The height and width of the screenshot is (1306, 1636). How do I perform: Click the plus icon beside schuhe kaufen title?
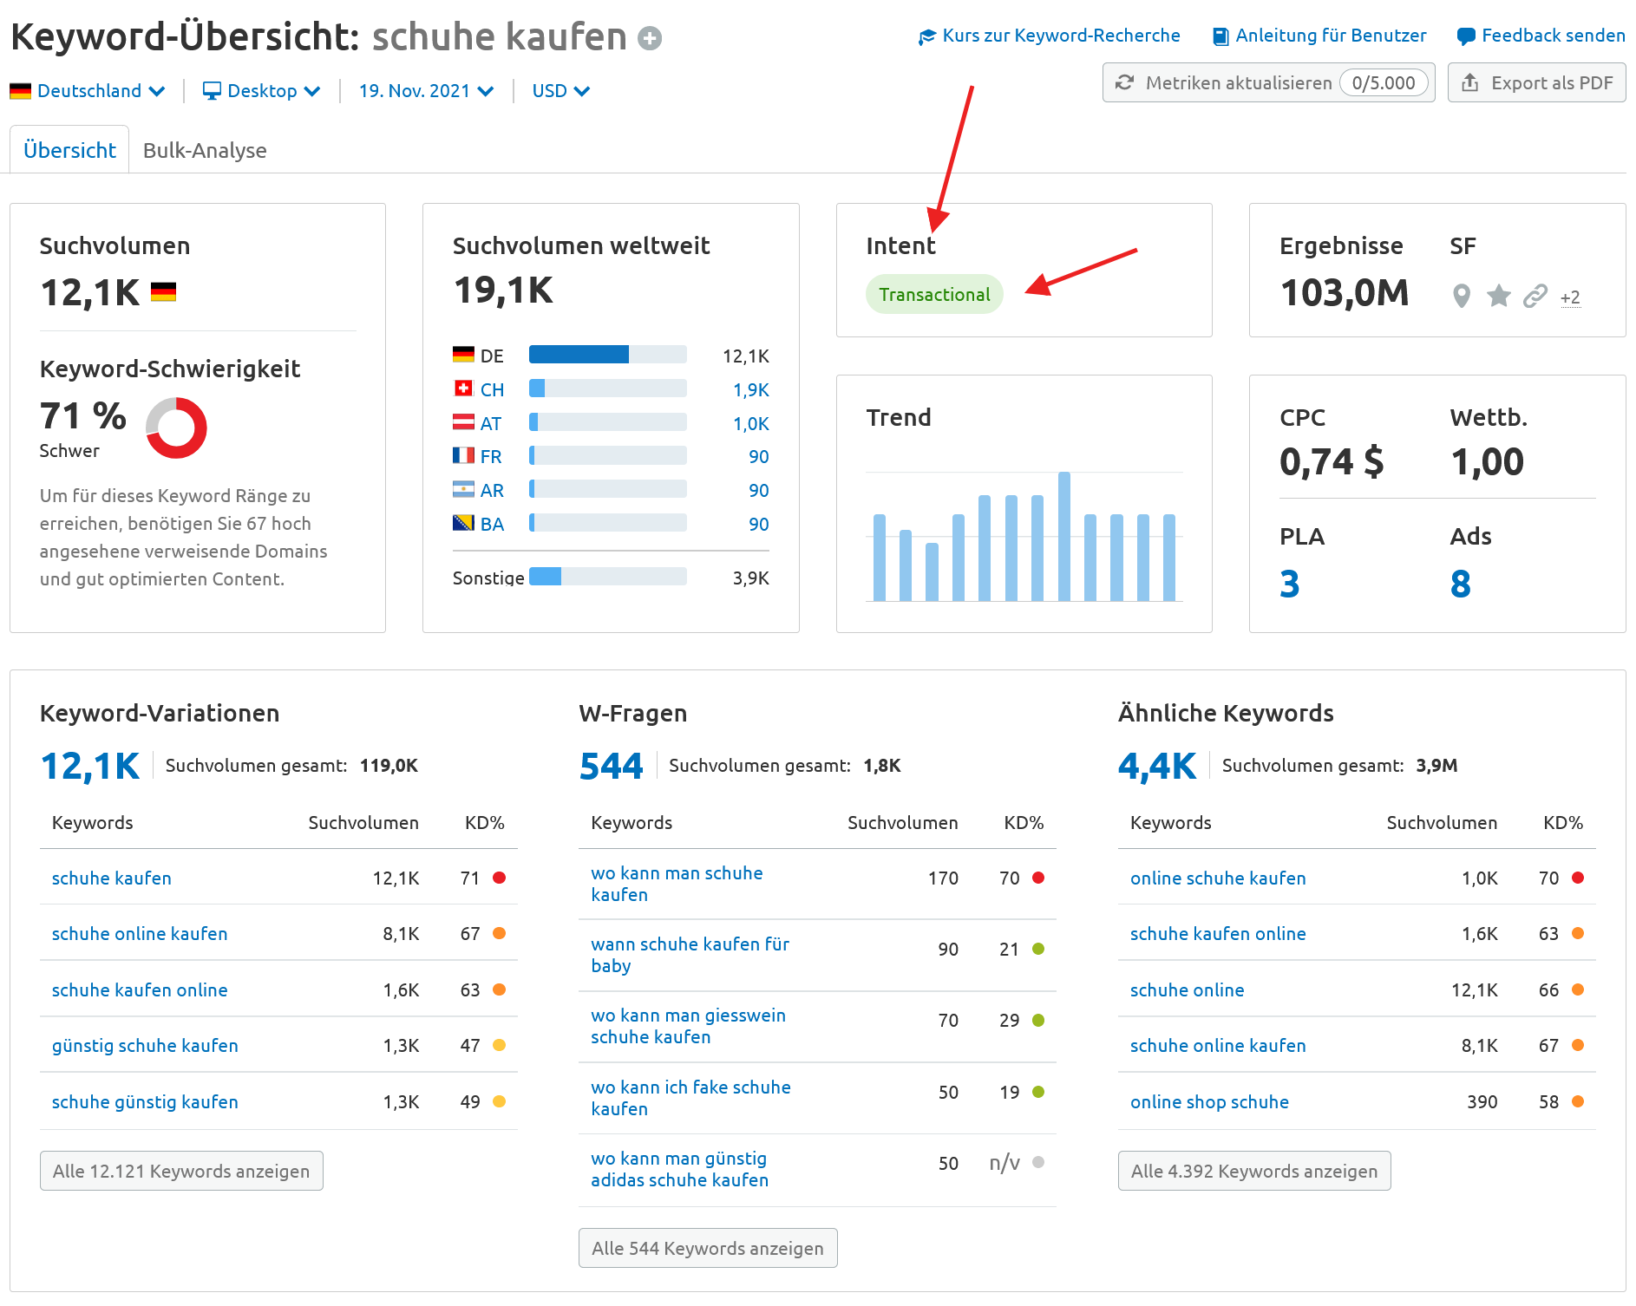650,38
